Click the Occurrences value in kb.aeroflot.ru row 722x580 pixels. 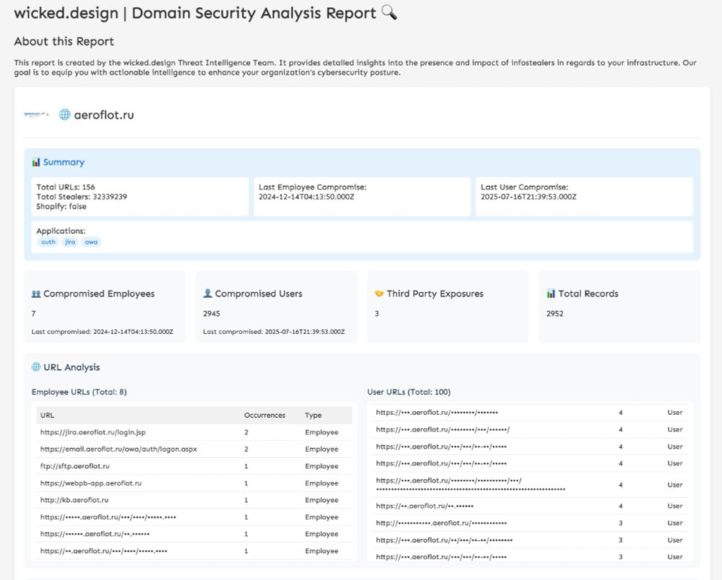click(x=246, y=500)
